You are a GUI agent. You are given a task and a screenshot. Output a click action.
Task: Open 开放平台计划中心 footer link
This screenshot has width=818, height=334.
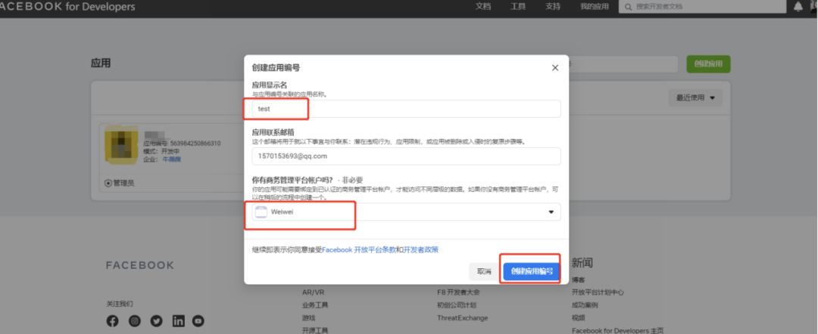pos(598,292)
